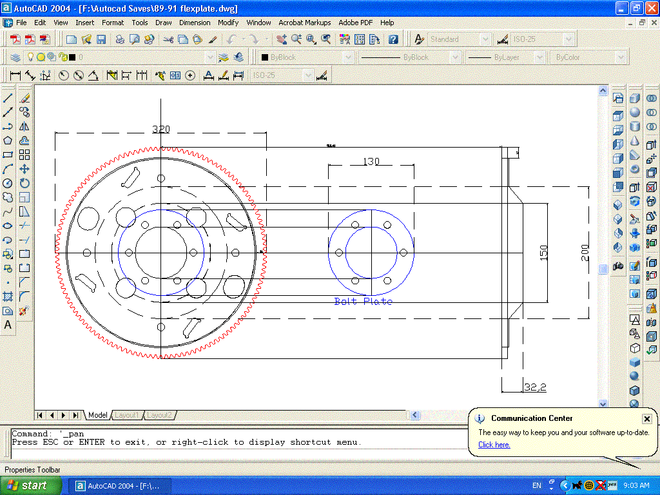Image resolution: width=660 pixels, height=495 pixels.
Task: Switch to the Layout1 tab
Action: (x=127, y=415)
